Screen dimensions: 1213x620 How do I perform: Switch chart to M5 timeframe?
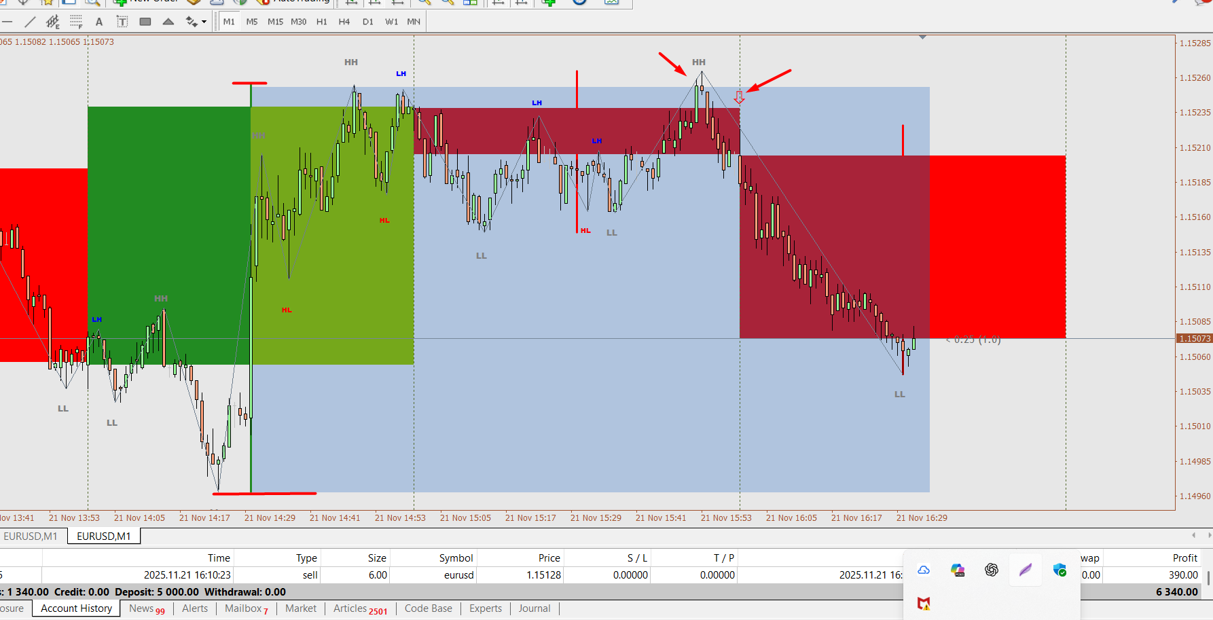click(x=252, y=22)
